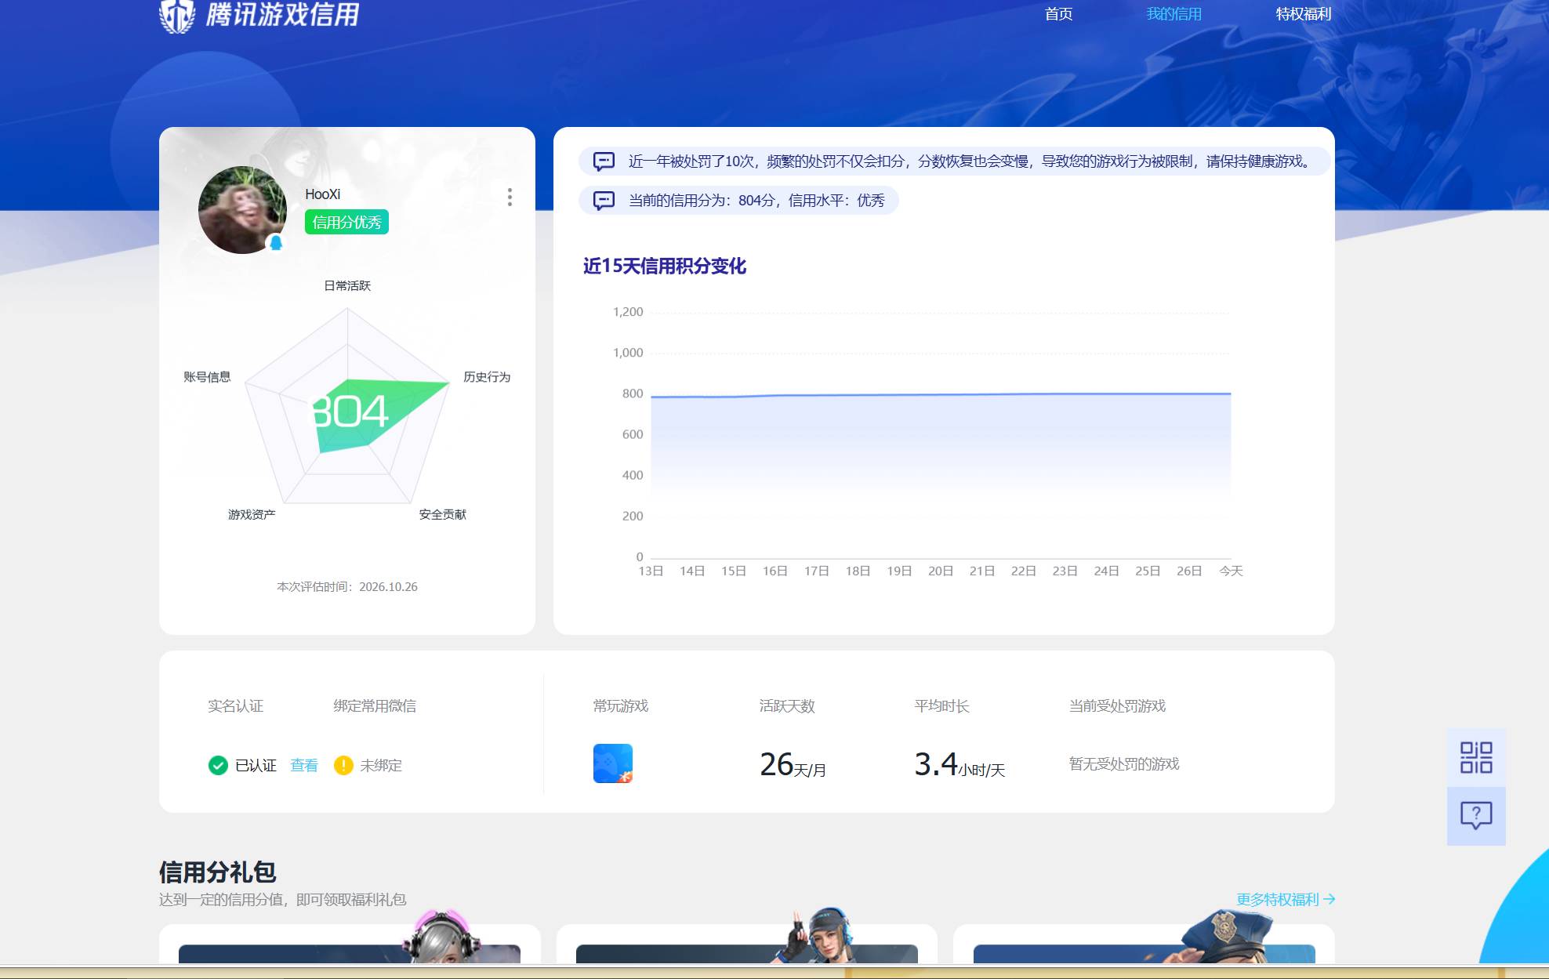
Task: Click the QQ penguin badge on avatar
Action: coord(276,243)
